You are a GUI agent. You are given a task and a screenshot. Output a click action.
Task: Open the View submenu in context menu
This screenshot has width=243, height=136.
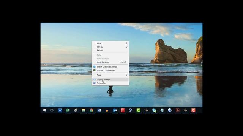pyautogui.click(x=110, y=43)
